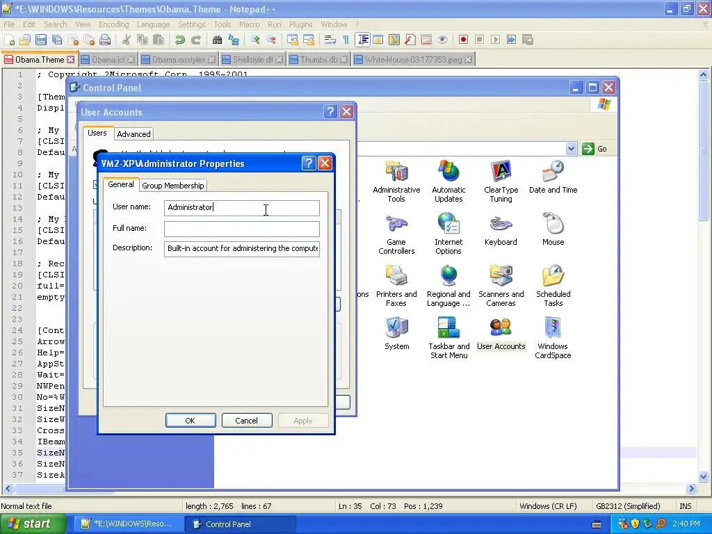The width and height of the screenshot is (712, 534).
Task: Open the Language menu
Action: (x=154, y=24)
